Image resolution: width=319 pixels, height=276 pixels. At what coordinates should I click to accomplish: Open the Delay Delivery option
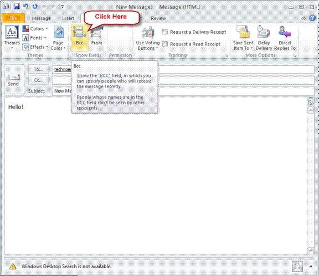(x=264, y=38)
